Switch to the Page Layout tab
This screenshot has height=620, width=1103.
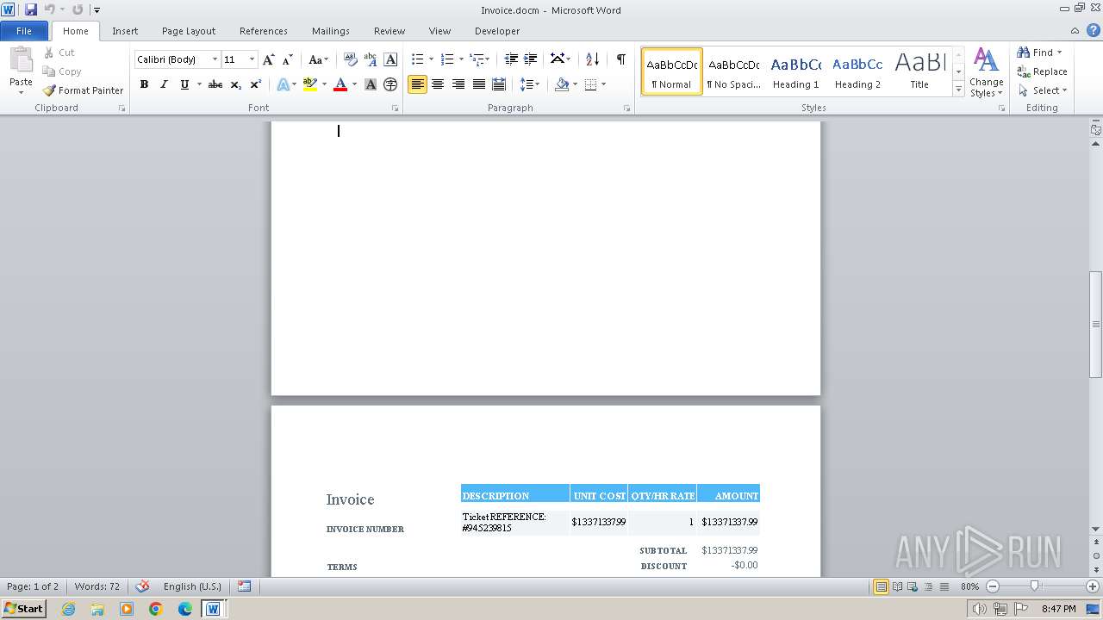[189, 31]
